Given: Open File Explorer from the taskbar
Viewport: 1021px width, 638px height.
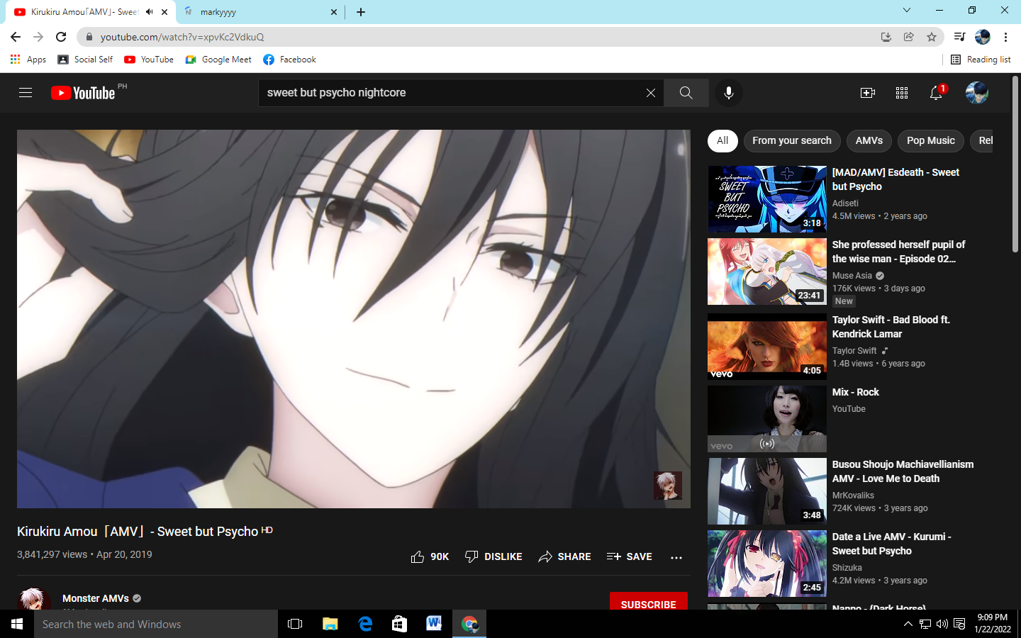Looking at the screenshot, I should click(x=330, y=624).
